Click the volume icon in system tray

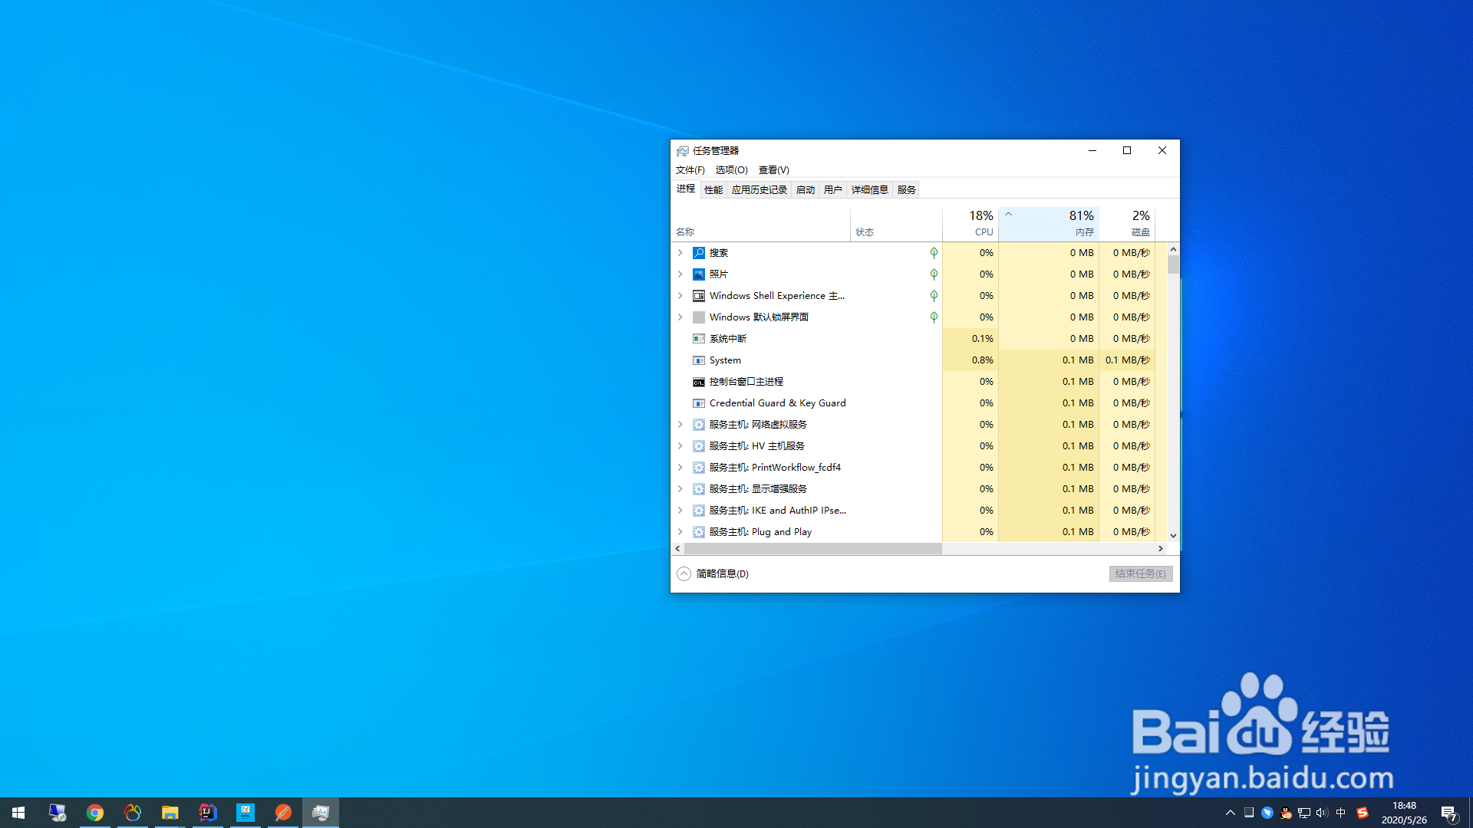tap(1321, 813)
